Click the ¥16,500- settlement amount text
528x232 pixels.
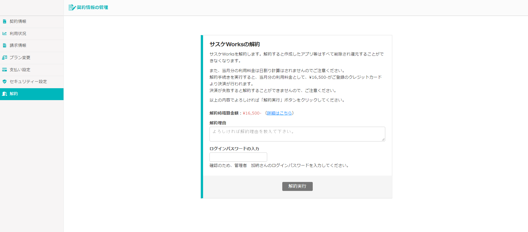pos(252,113)
